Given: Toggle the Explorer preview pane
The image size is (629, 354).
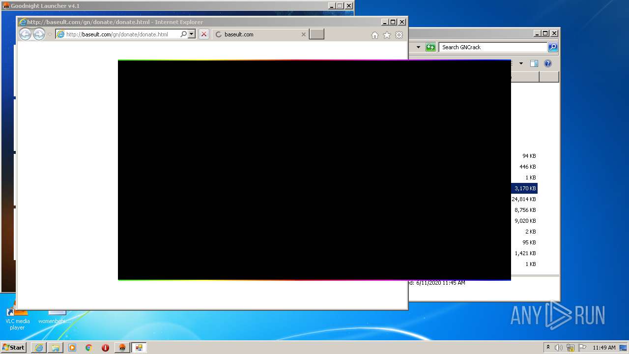Looking at the screenshot, I should (534, 63).
